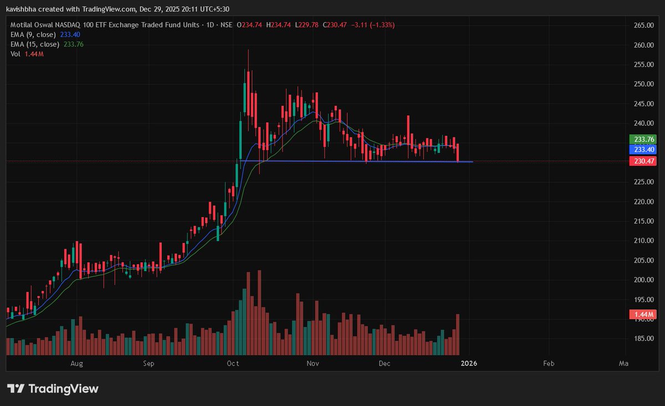Click the Oct label on time axis
Viewport: 665px width, 406px height.
(233, 364)
